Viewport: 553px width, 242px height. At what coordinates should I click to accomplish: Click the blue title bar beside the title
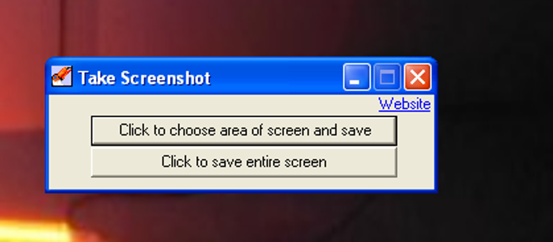[x=277, y=77]
